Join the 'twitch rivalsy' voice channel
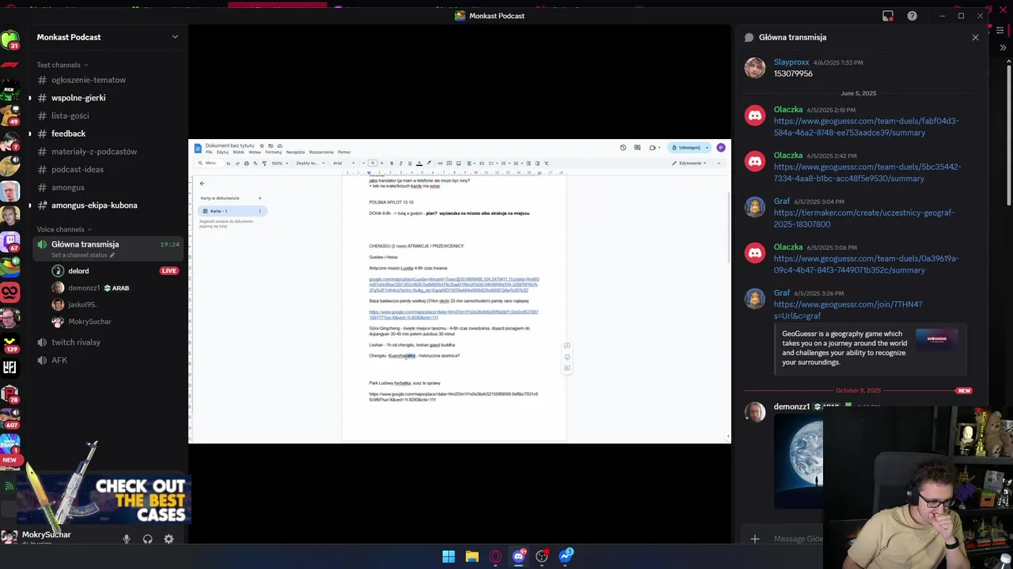The height and width of the screenshot is (569, 1013). [76, 342]
